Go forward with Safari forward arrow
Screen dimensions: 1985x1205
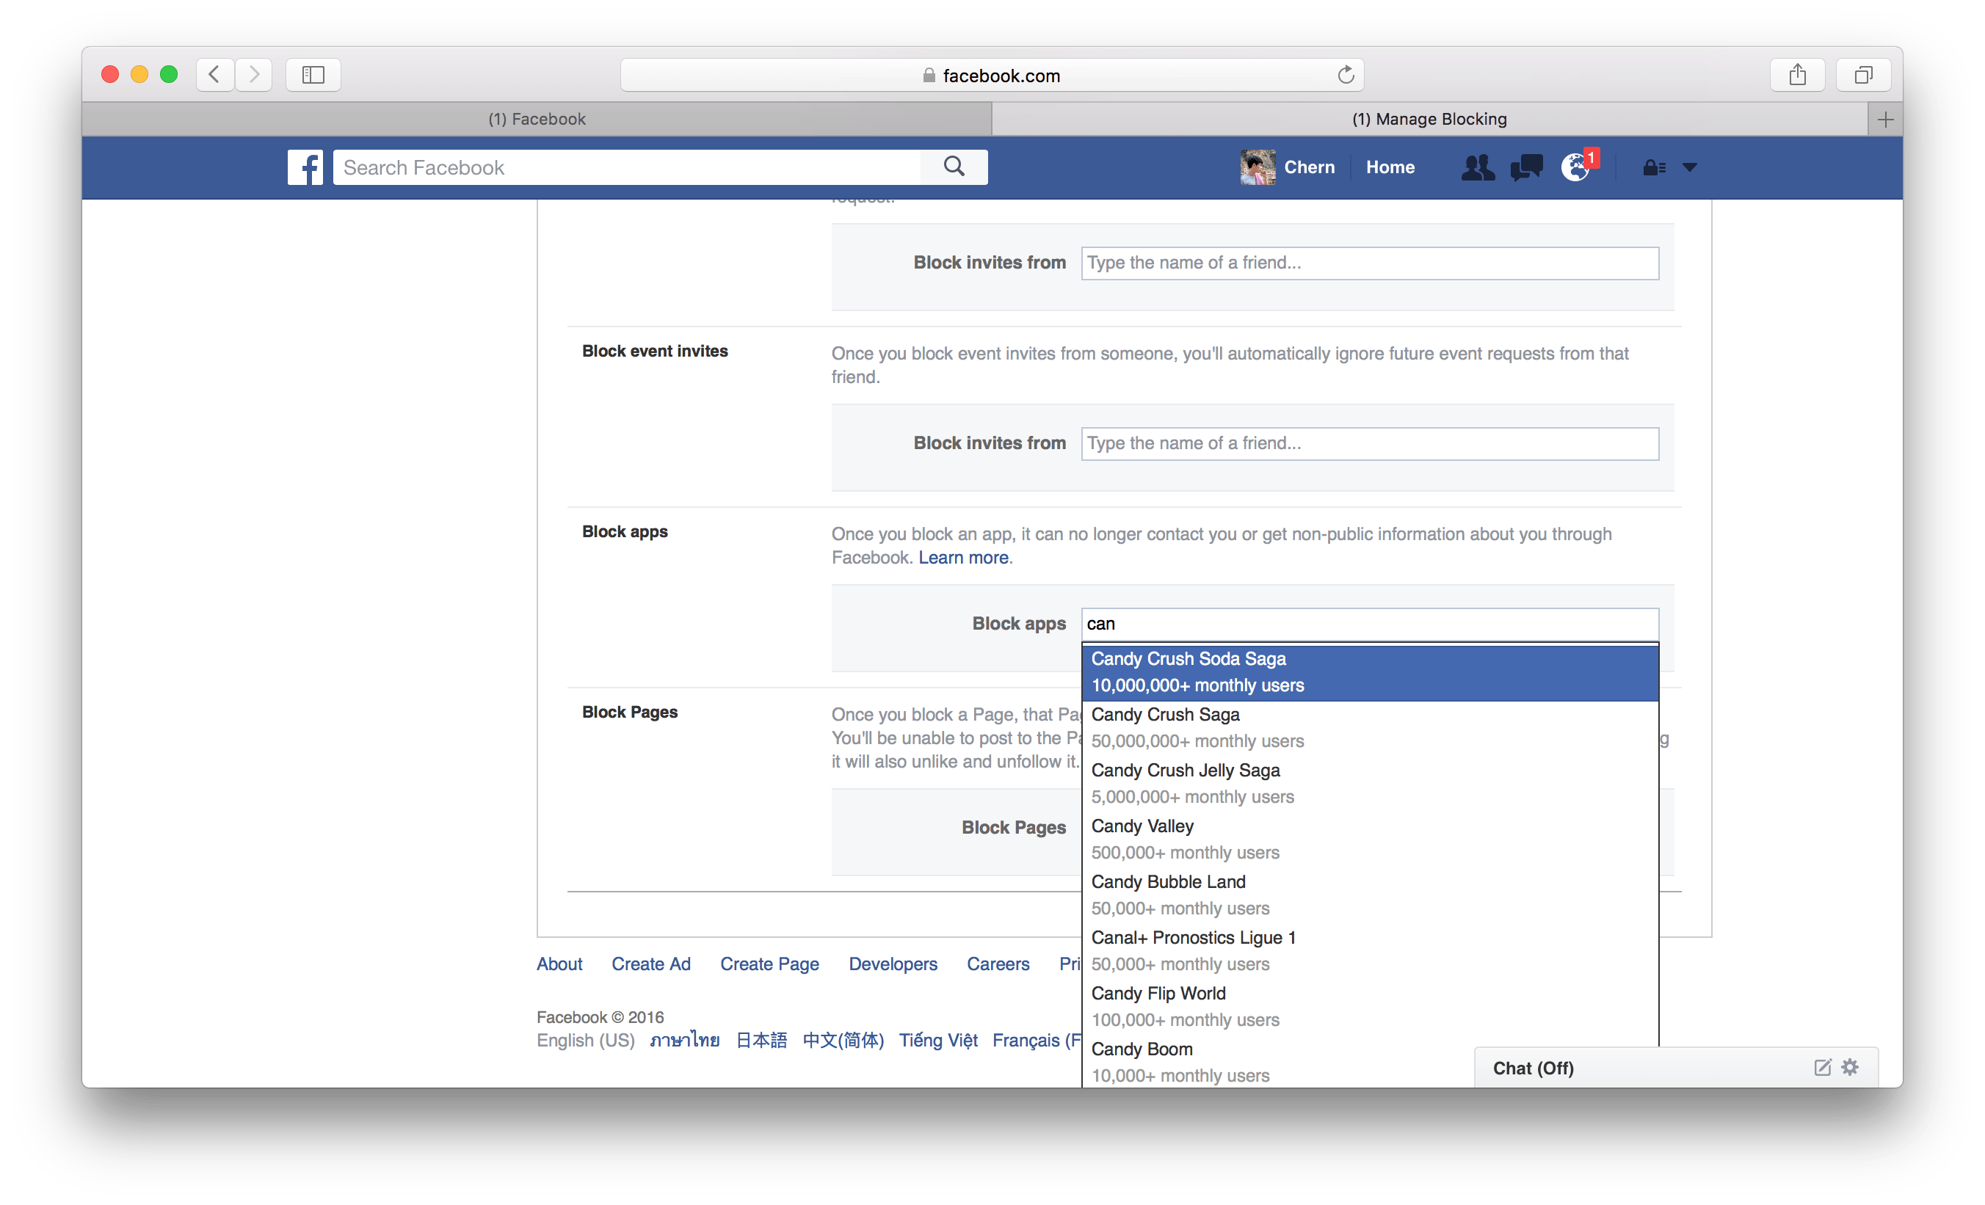(254, 75)
